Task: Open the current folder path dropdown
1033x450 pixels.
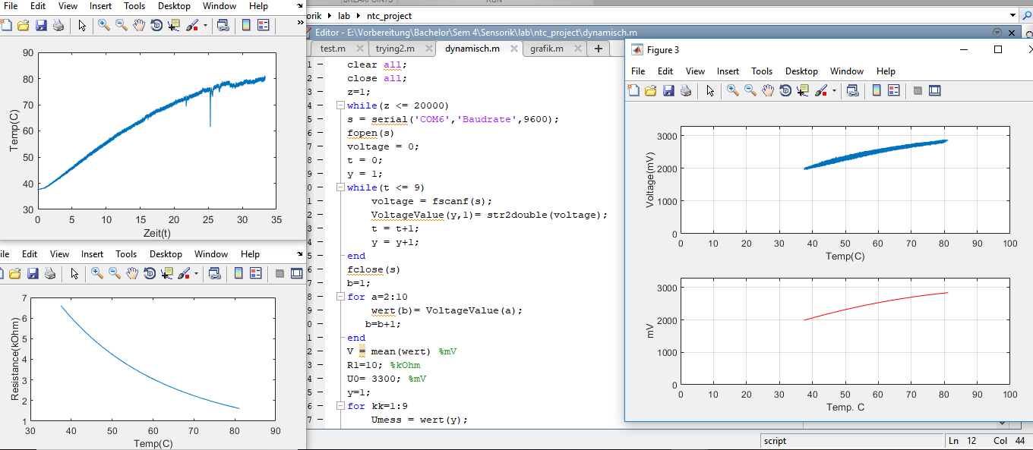Action: coord(1012,14)
